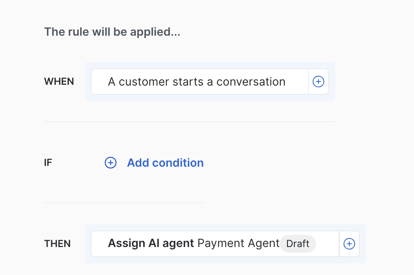Screen dimensions: 414x275
Task: Click the Draft status badge
Action: coord(298,244)
